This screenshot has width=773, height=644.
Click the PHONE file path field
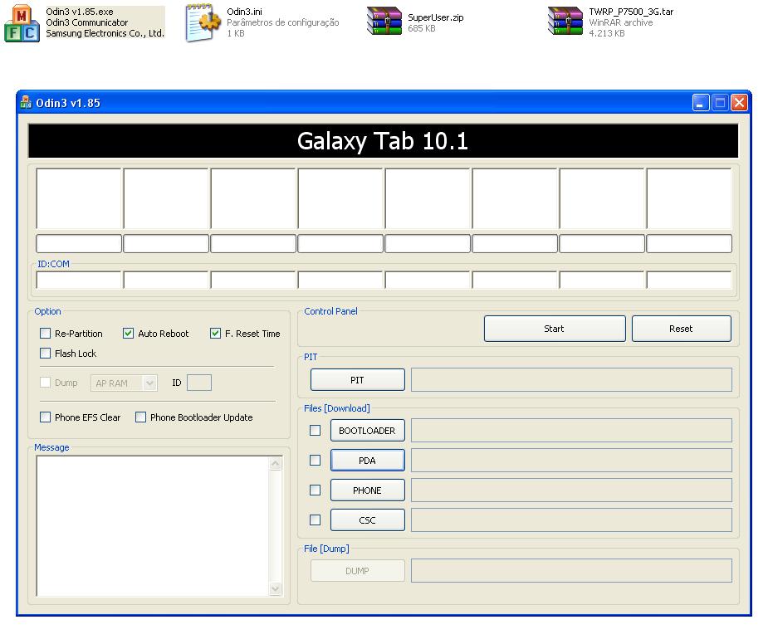(571, 490)
